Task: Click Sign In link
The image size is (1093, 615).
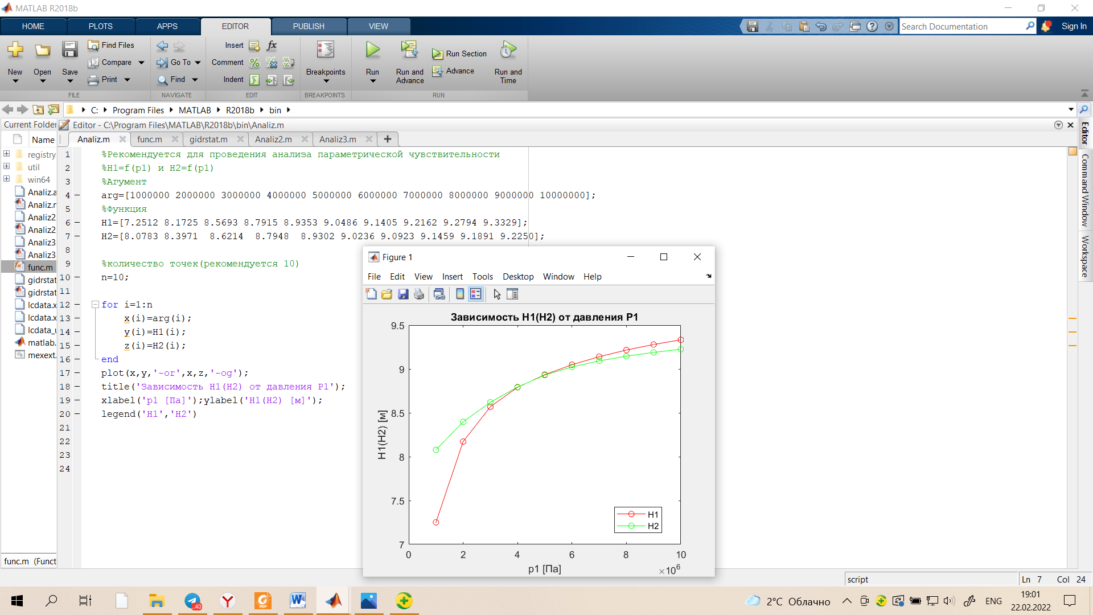Action: click(1074, 26)
